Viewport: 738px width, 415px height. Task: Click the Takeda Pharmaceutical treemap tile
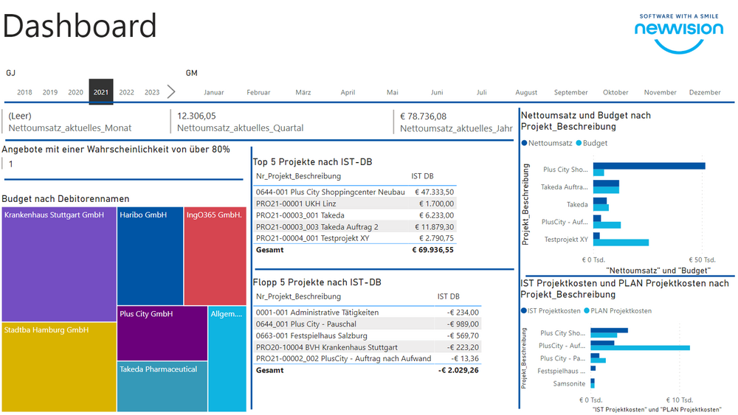(162, 386)
